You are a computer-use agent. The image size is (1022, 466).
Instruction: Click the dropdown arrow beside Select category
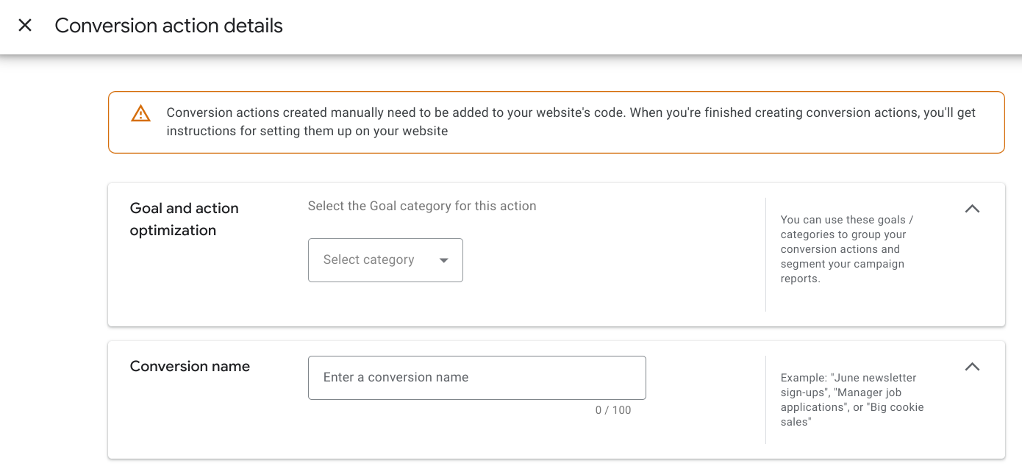point(443,260)
